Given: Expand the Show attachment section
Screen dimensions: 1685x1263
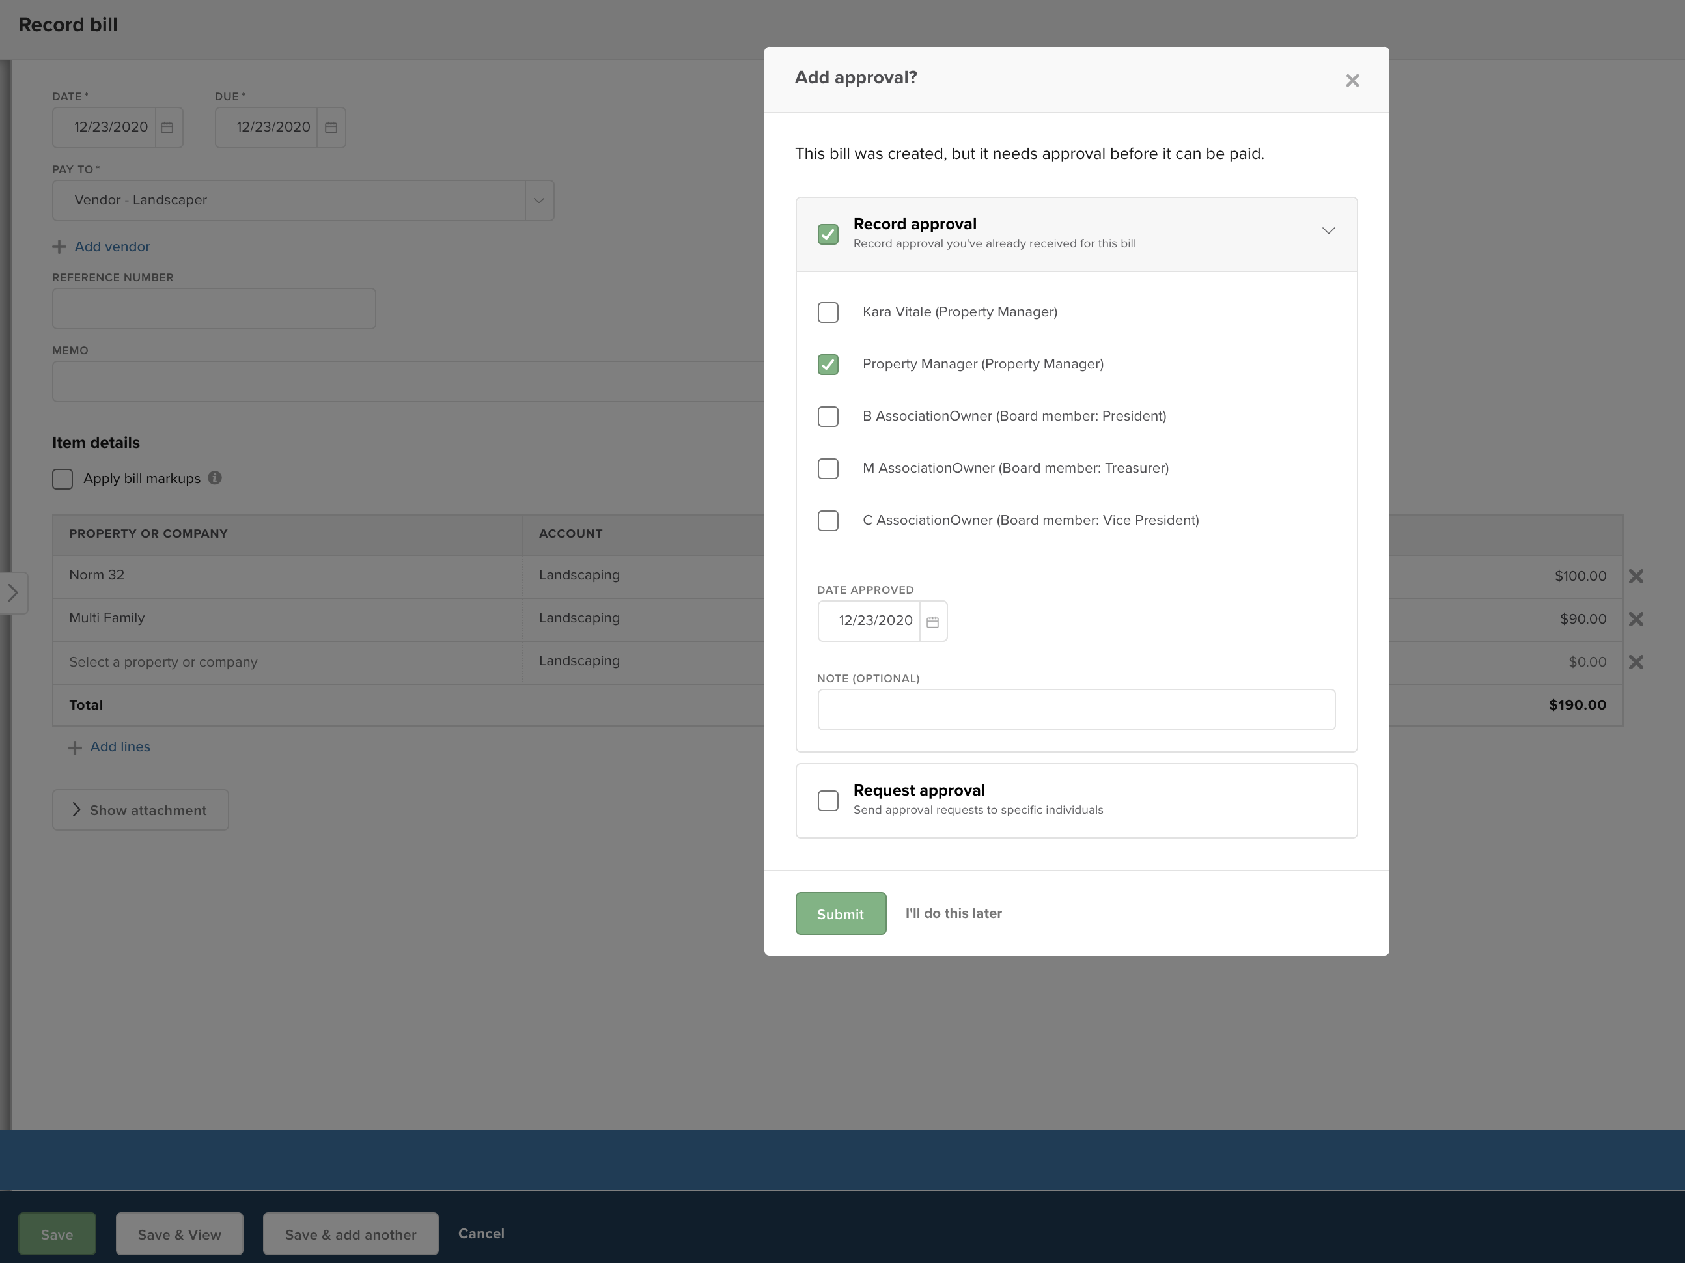Looking at the screenshot, I should [x=140, y=810].
